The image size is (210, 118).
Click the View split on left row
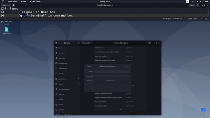click(x=121, y=102)
